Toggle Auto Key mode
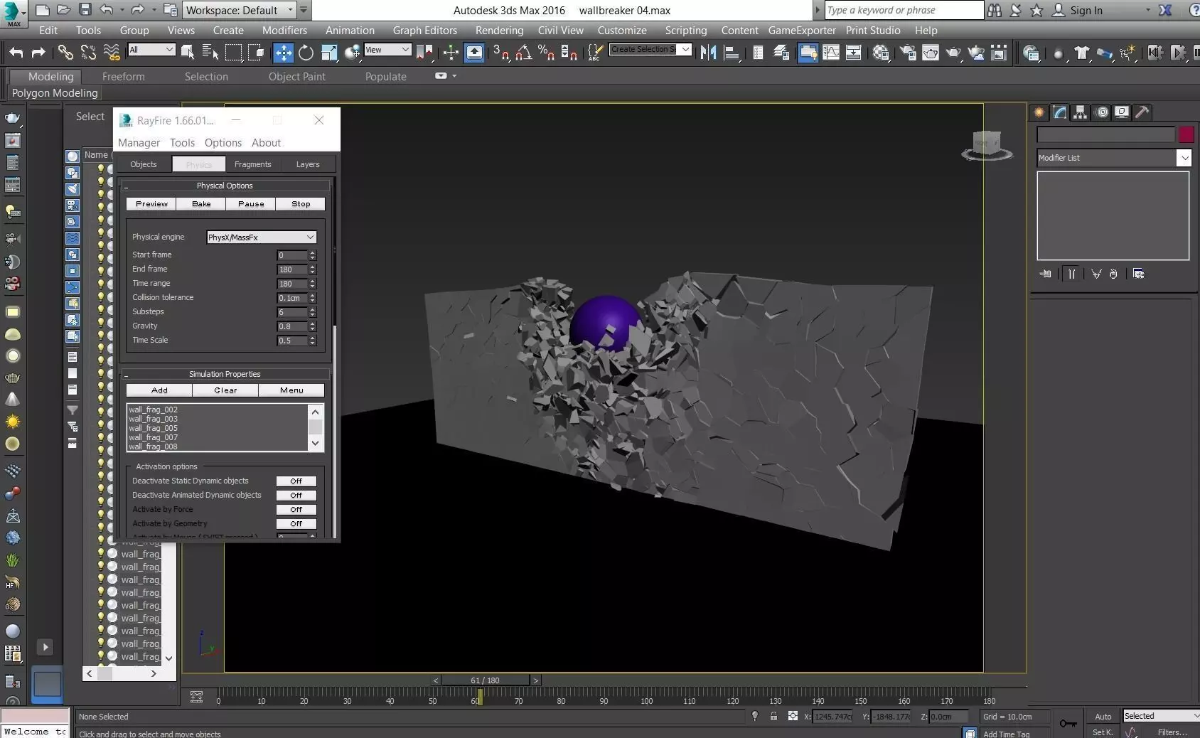 click(x=1103, y=716)
